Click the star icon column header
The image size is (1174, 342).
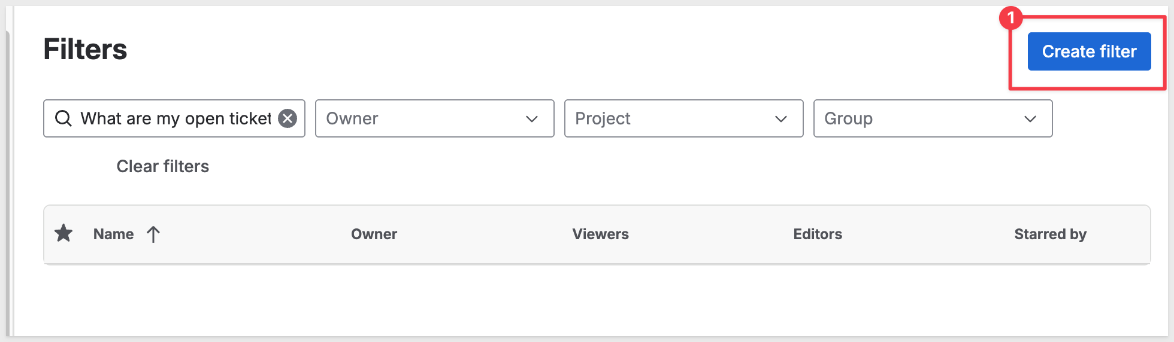(63, 234)
